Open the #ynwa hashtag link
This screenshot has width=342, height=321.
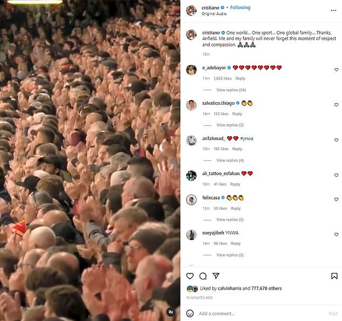[x=247, y=138]
